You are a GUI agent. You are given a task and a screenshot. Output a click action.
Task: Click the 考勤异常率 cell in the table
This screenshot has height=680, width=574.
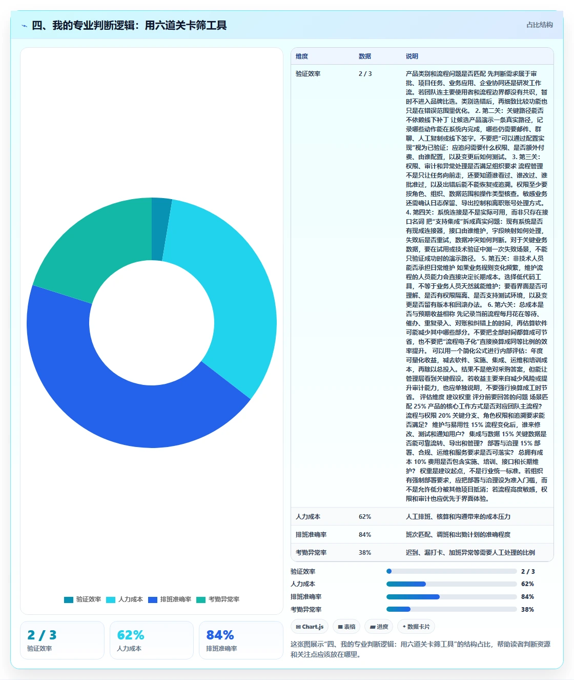coord(311,553)
